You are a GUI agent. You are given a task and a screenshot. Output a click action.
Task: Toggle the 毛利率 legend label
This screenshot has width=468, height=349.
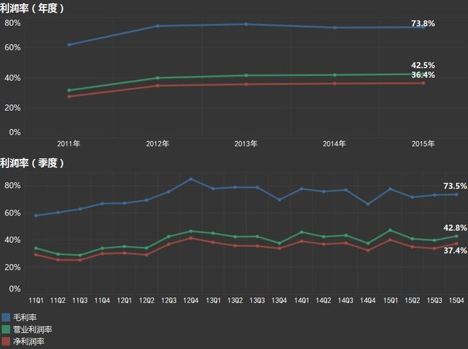click(25, 317)
